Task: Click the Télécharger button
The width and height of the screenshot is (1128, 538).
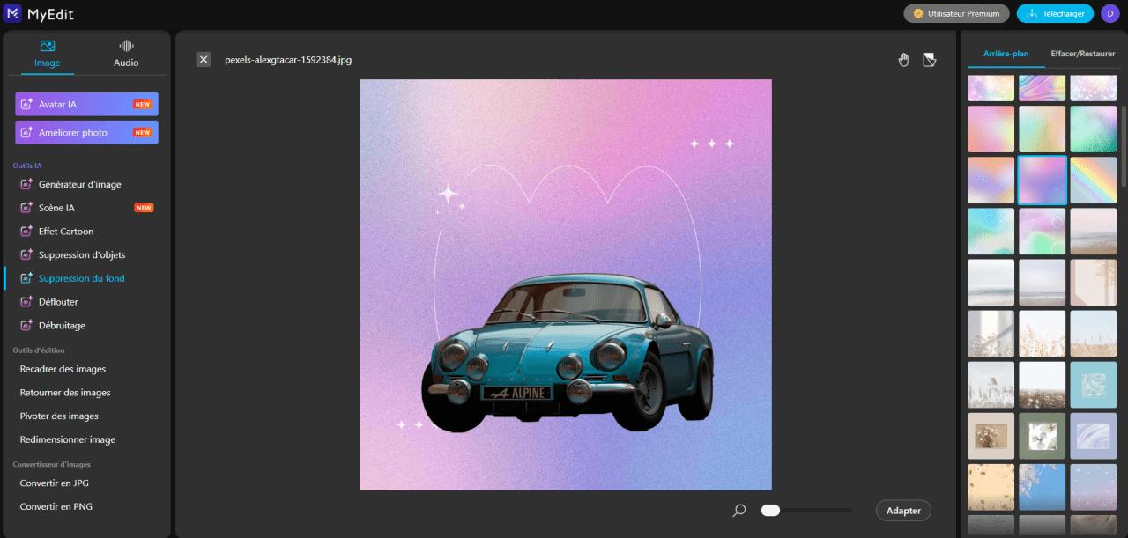Action: [x=1055, y=13]
